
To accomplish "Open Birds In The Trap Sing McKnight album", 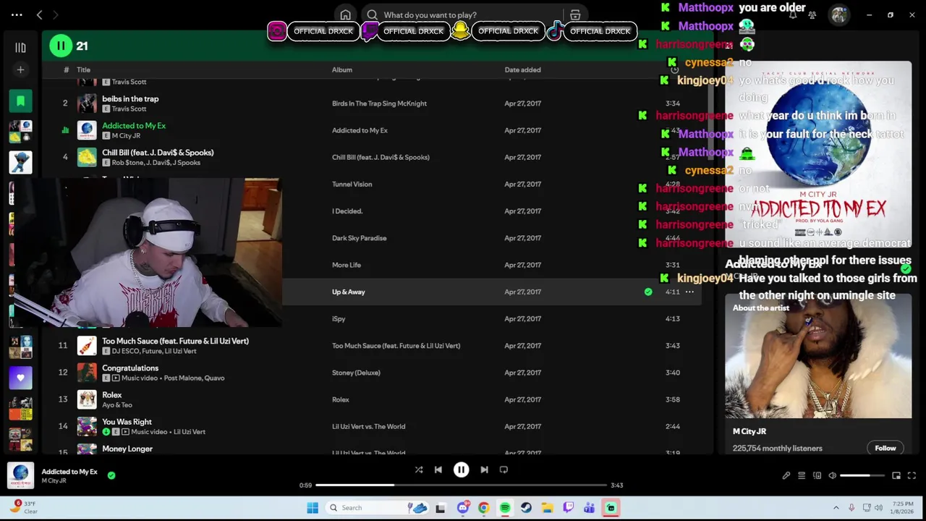I will click(379, 103).
